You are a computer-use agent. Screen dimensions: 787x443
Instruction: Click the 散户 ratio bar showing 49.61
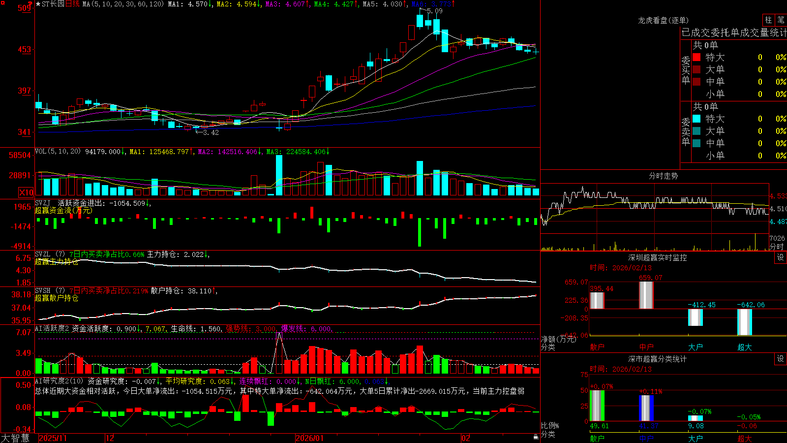(597, 406)
